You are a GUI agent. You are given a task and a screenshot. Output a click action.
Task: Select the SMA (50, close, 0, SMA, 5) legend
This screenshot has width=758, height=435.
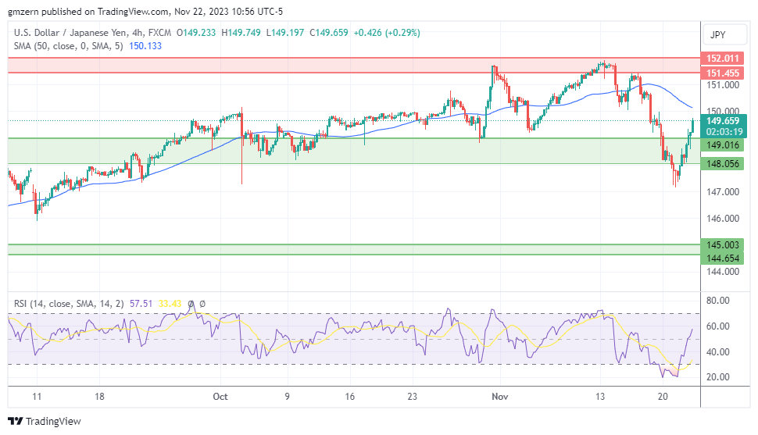(x=68, y=46)
